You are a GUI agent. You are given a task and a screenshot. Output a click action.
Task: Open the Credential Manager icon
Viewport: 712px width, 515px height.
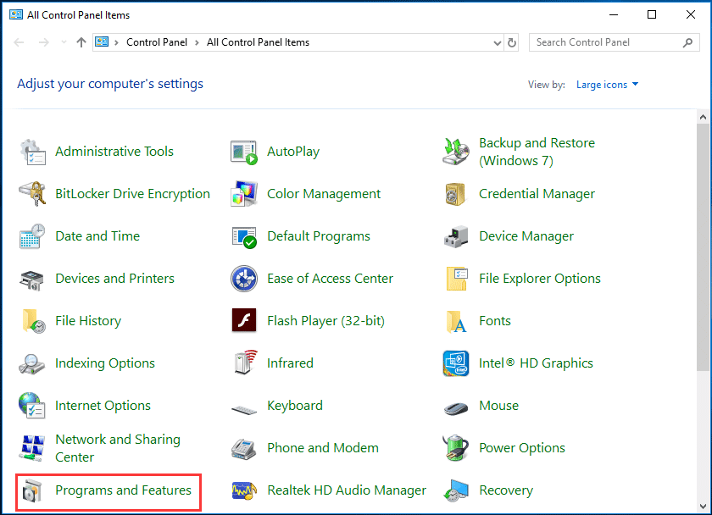click(456, 194)
